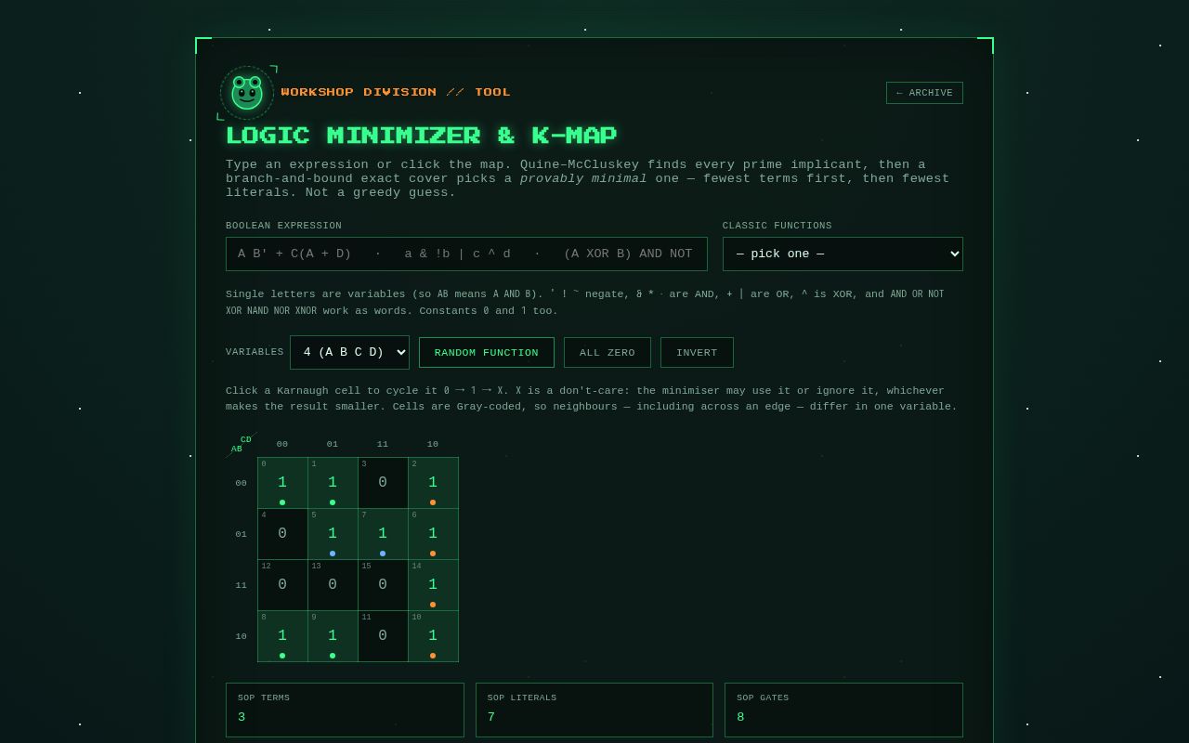Screen dimensions: 1189x743
Task: Click the All Zero button
Action: coord(608,353)
